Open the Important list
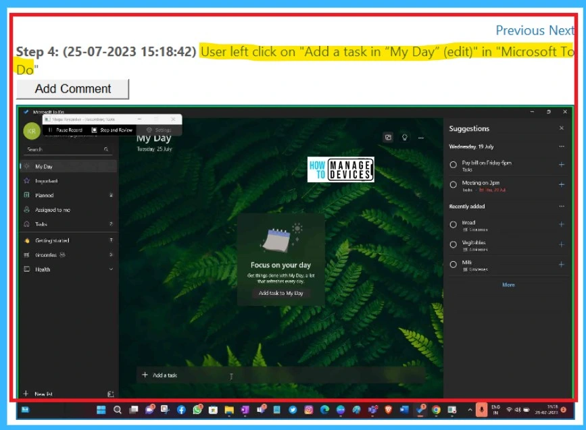The image size is (586, 430). coord(68,181)
